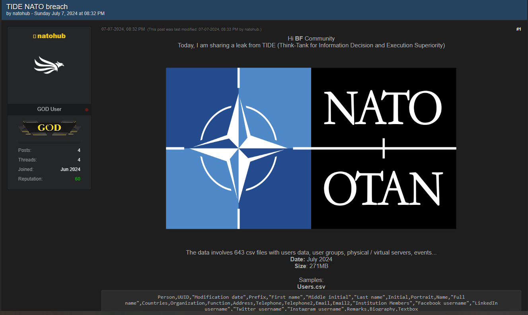The height and width of the screenshot is (315, 528).
Task: Click the GOD rank badge
Action: pyautogui.click(x=49, y=128)
